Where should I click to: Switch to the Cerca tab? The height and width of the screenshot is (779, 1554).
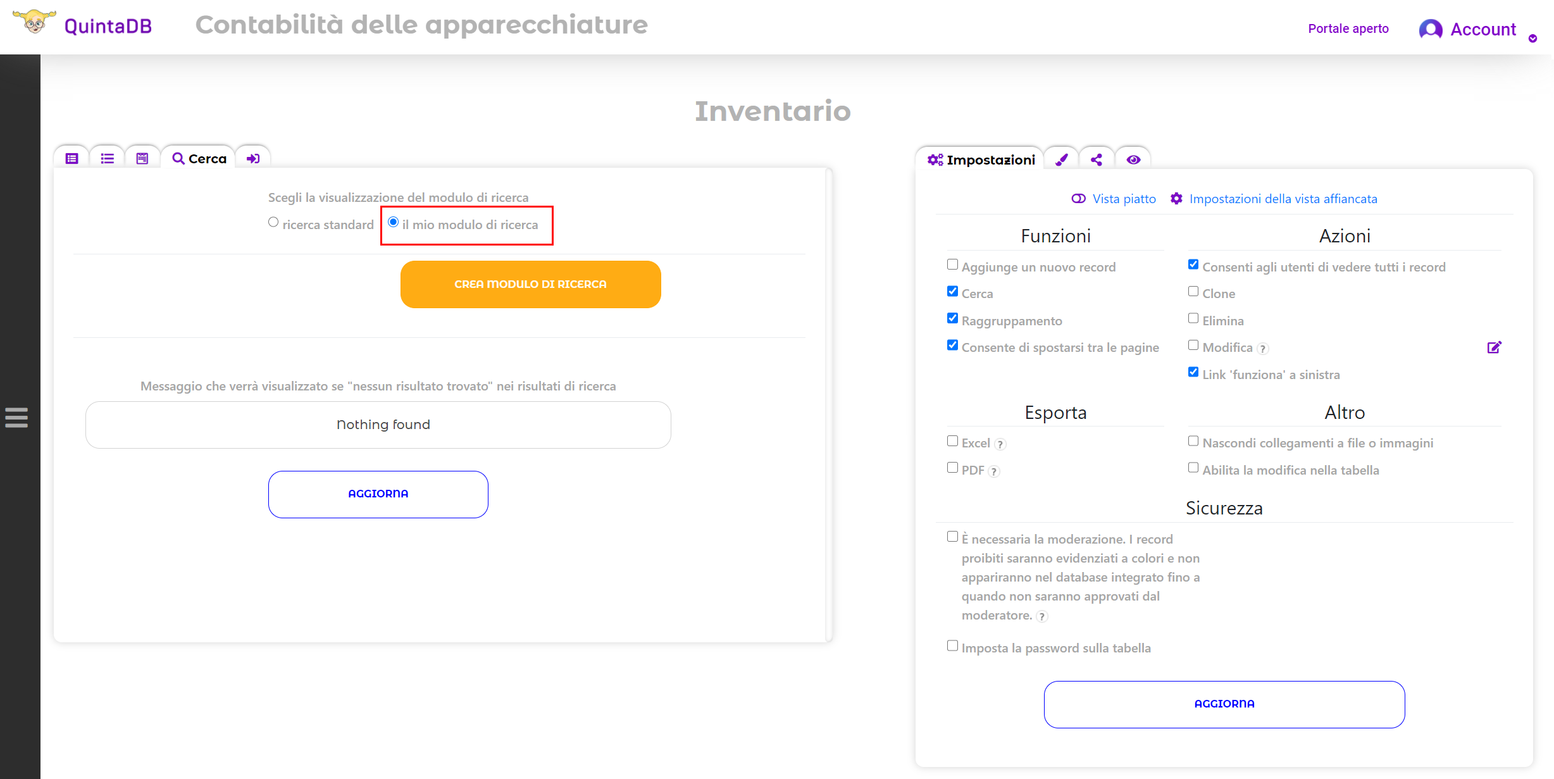tap(199, 158)
